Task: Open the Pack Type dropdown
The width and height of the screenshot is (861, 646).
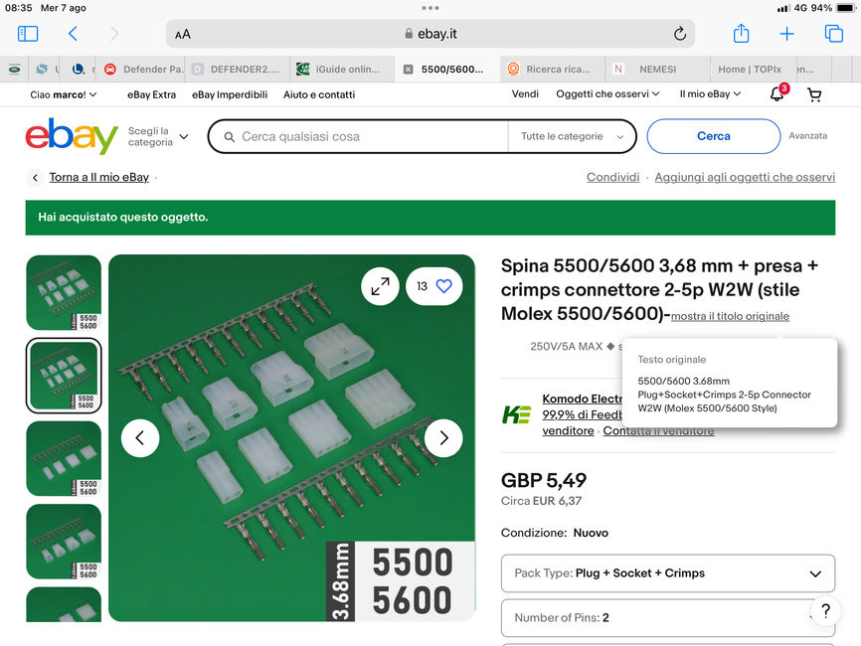Action: pos(668,573)
